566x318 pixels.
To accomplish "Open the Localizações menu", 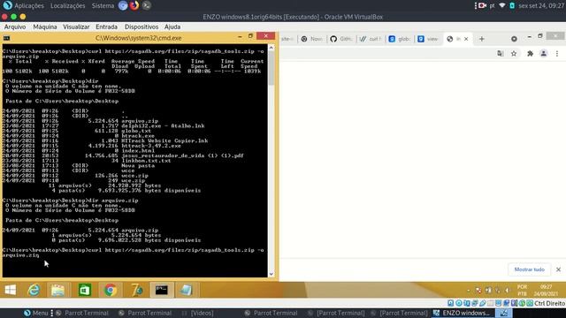I will pos(68,5).
